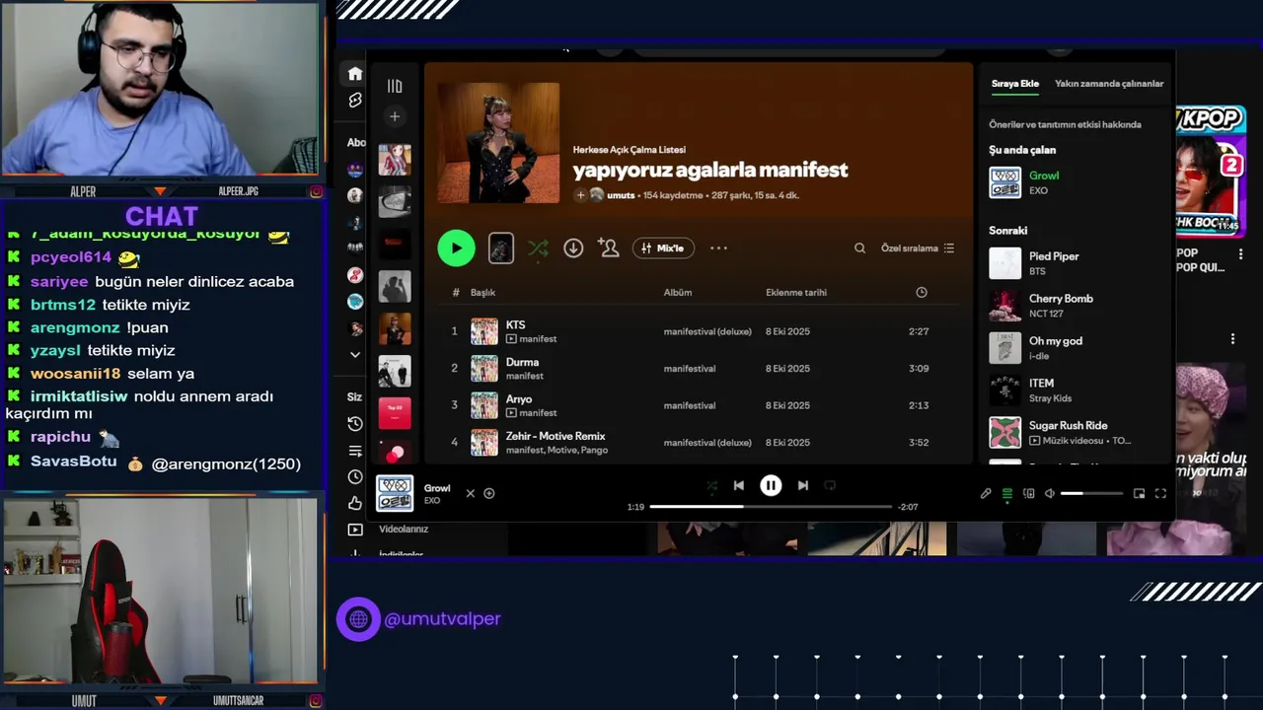Play the track Arıyo
The height and width of the screenshot is (710, 1263).
699,405
